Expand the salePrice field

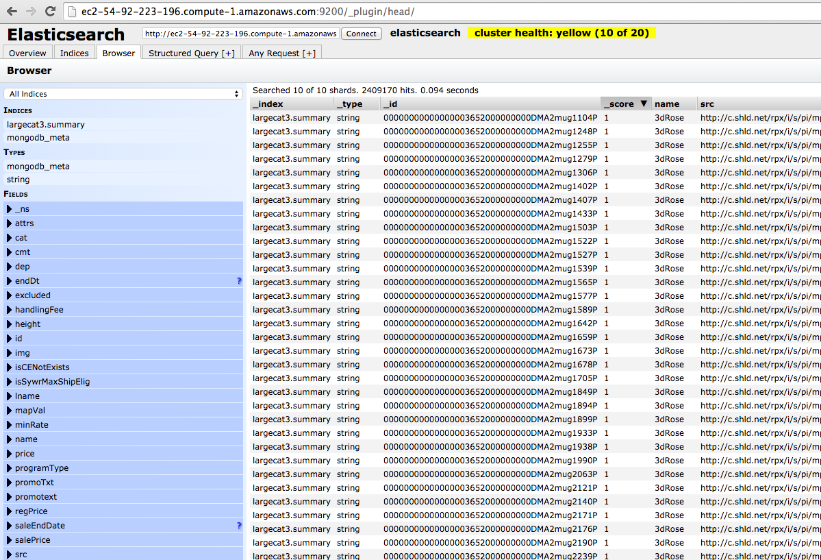coord(9,540)
